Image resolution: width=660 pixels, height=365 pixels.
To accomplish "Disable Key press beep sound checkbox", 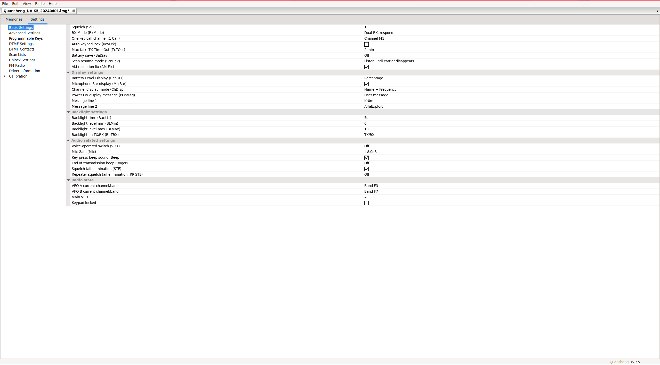I will (x=366, y=158).
